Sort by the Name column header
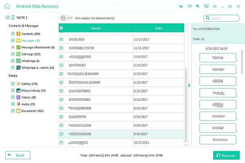 tap(96, 28)
